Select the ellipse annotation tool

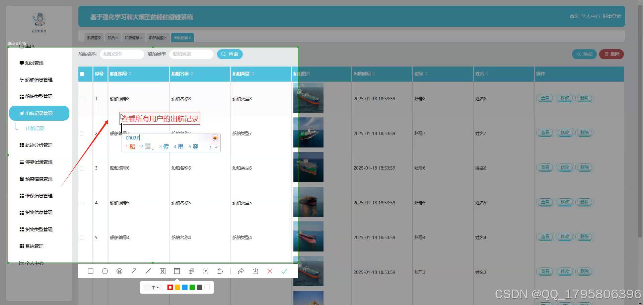[x=105, y=271]
